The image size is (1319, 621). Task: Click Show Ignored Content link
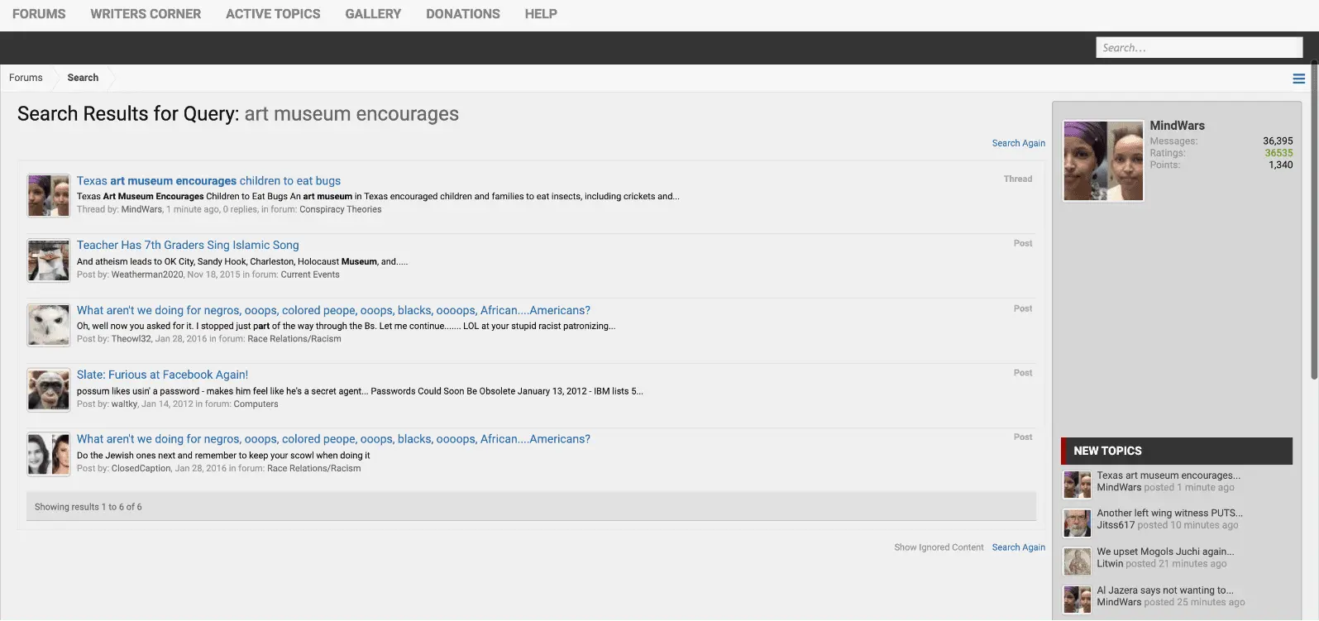point(939,547)
